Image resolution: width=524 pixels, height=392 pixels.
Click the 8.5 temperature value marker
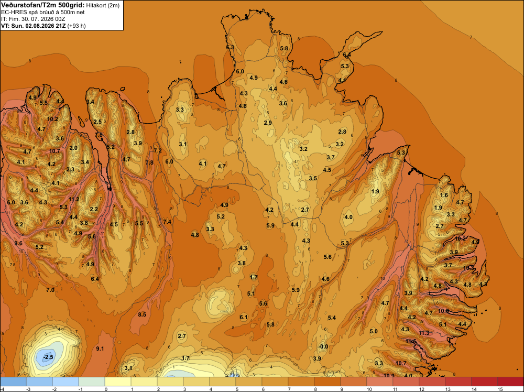pos(142,314)
